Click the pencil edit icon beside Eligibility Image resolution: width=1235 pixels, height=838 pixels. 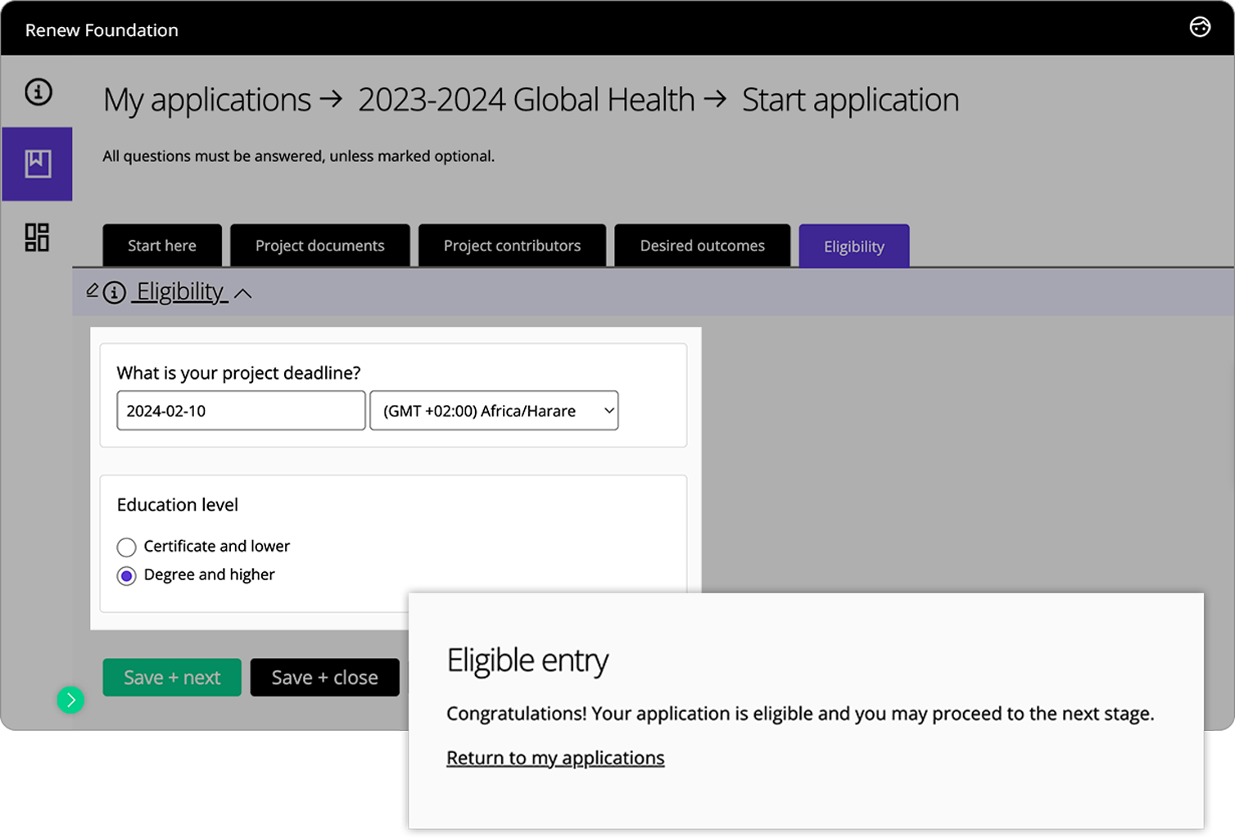click(93, 290)
